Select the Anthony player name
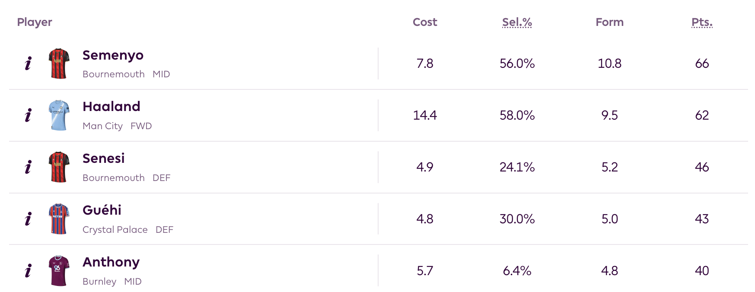This screenshot has width=755, height=292. pyautogui.click(x=111, y=262)
